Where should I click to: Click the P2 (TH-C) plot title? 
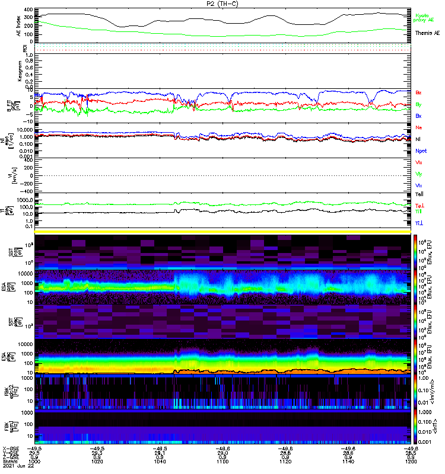223,4
